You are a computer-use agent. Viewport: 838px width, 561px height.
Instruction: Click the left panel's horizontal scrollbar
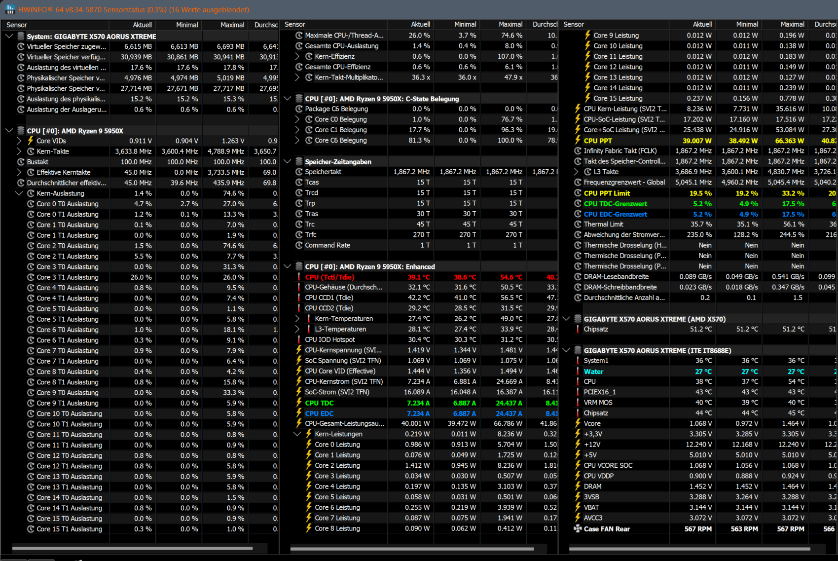tap(132, 548)
